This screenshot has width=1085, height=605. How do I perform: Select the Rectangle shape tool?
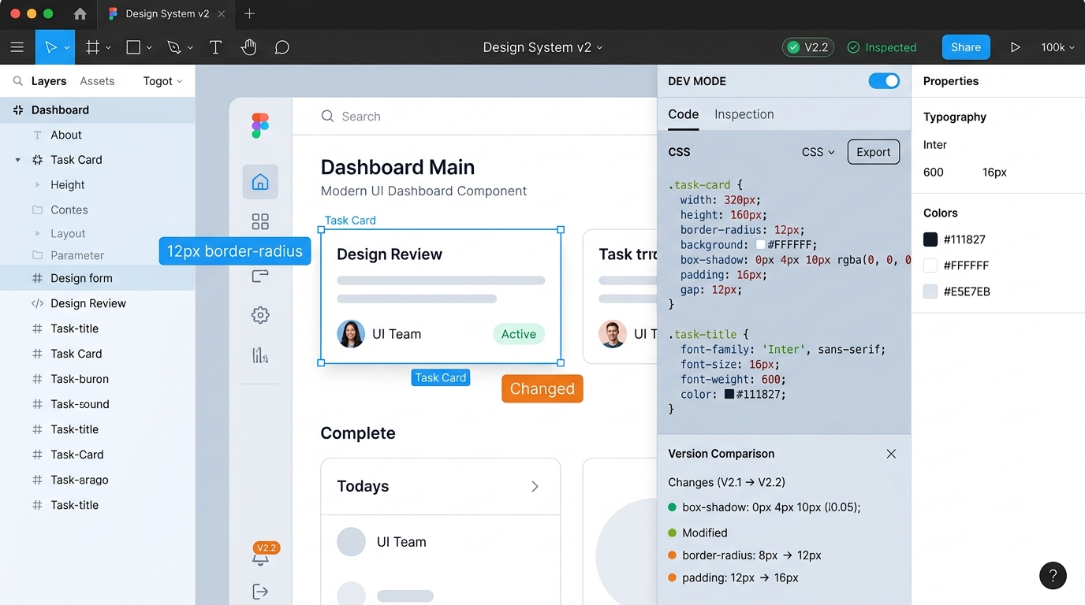pyautogui.click(x=132, y=47)
